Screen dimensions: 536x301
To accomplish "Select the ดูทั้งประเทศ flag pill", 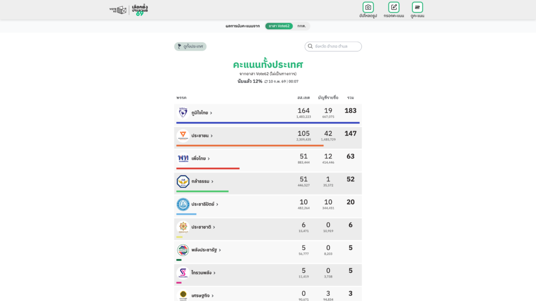I will point(191,47).
